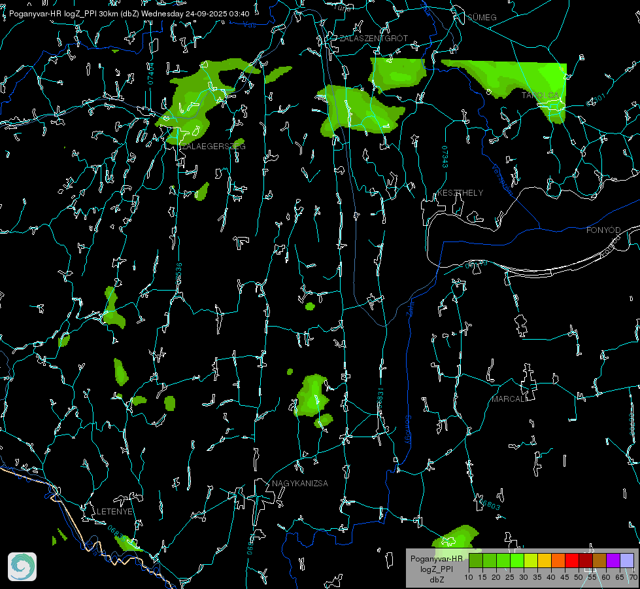Click the dbZ unit label in legend
Image resolution: width=640 pixels, height=589 pixels.
(437, 580)
